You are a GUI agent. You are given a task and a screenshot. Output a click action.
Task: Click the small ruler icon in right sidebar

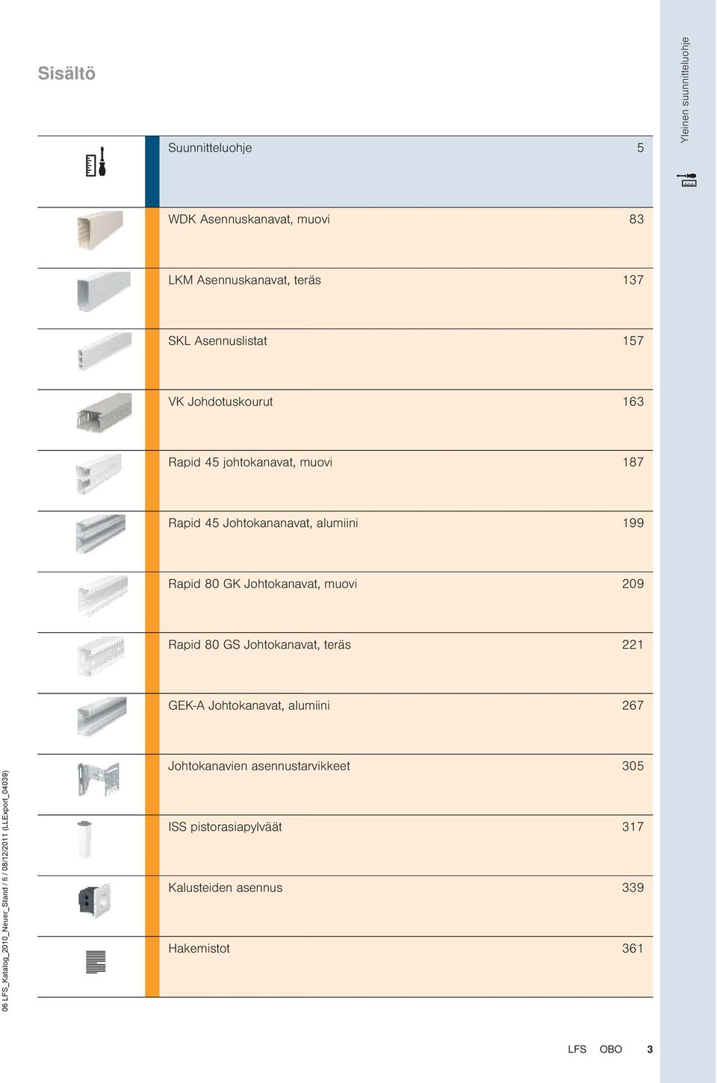point(687,180)
